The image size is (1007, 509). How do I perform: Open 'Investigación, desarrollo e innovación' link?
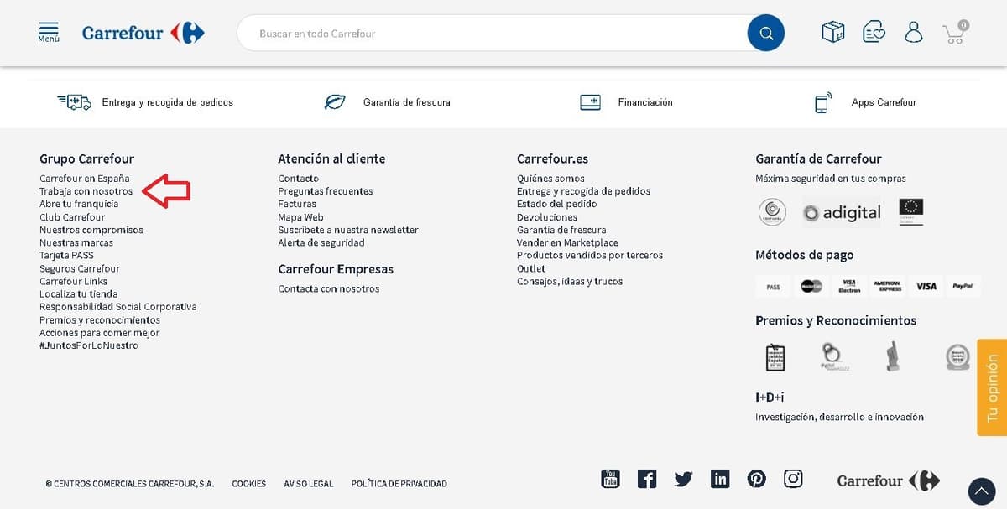[x=839, y=417]
